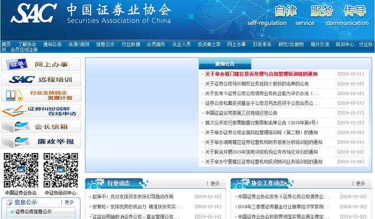
Task: Open 法律/规则 menu item
Action: [x=79, y=44]
